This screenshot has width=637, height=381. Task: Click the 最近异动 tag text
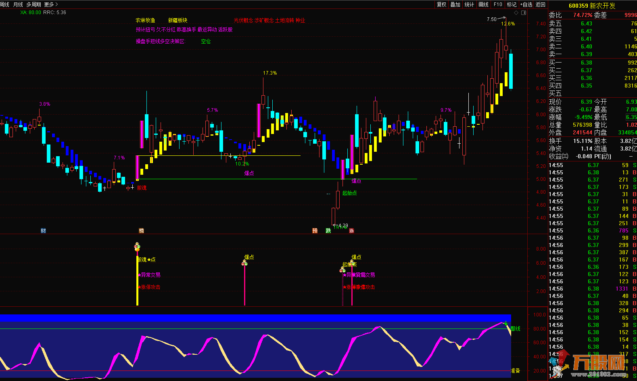tap(207, 29)
